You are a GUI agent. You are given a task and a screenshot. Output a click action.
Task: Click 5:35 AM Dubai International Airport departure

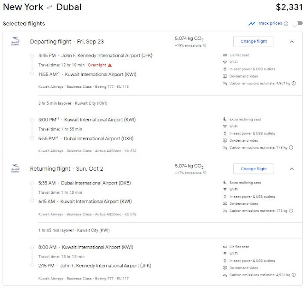[85, 183]
